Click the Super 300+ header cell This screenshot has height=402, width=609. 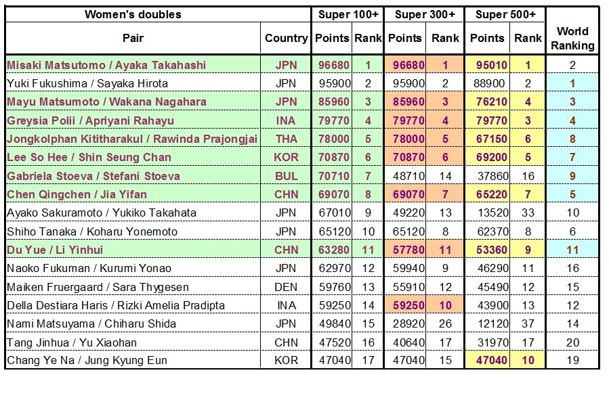coord(425,14)
